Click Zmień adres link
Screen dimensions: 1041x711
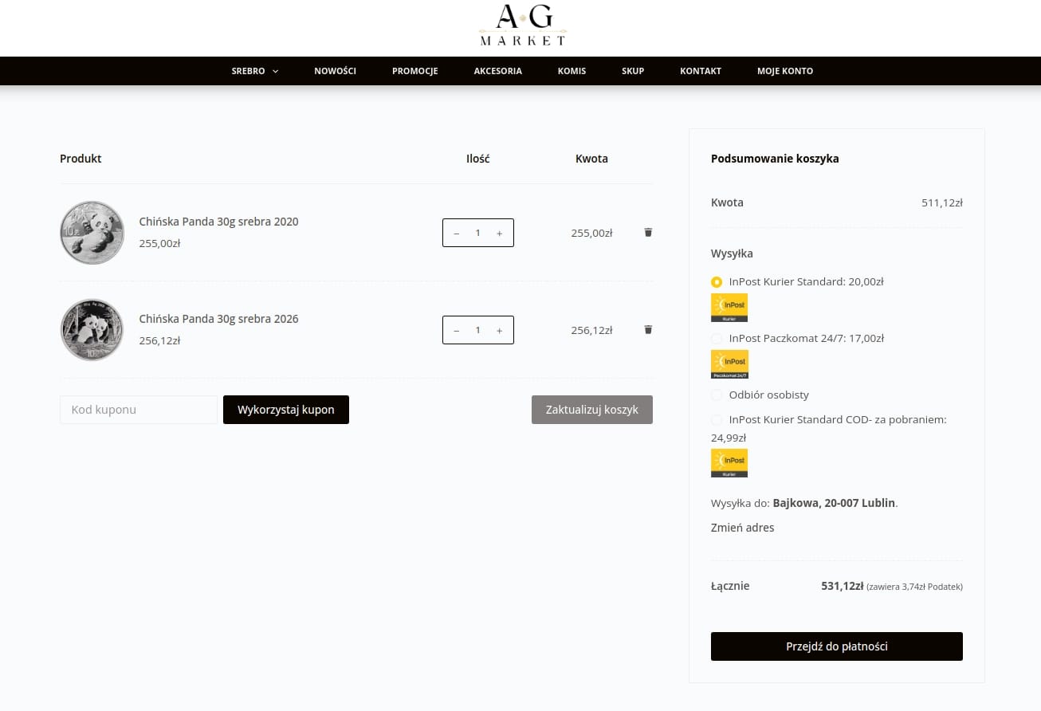click(742, 528)
